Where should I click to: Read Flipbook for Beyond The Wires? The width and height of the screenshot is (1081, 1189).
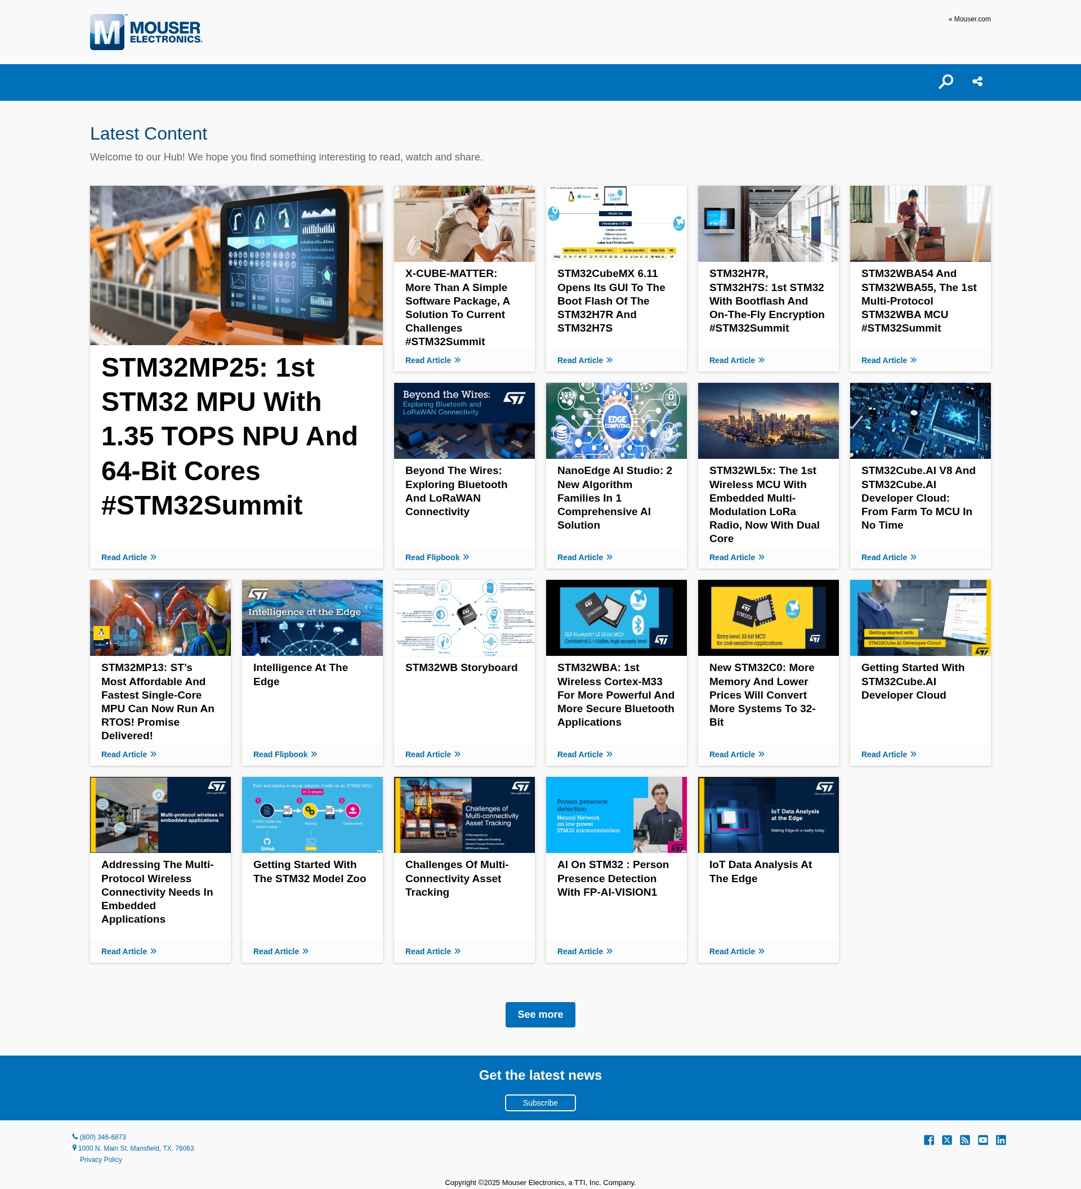pos(437,557)
